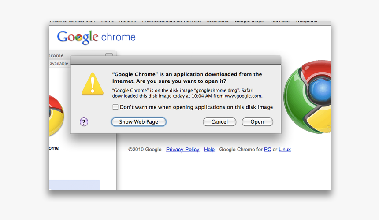Screen dimensions: 379x220
Task: Click the Google Chrome logo in page header
Action: coord(96,37)
